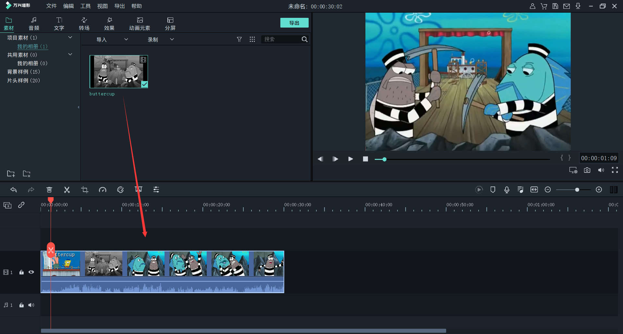Open the voiceover microphone recorder
623x334 pixels.
pos(507,190)
